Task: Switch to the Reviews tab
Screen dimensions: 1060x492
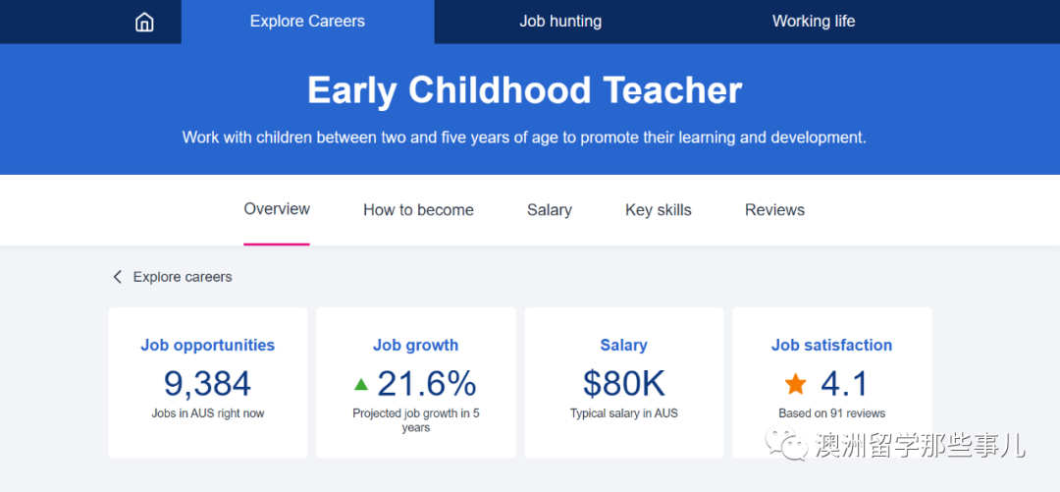Action: (774, 210)
